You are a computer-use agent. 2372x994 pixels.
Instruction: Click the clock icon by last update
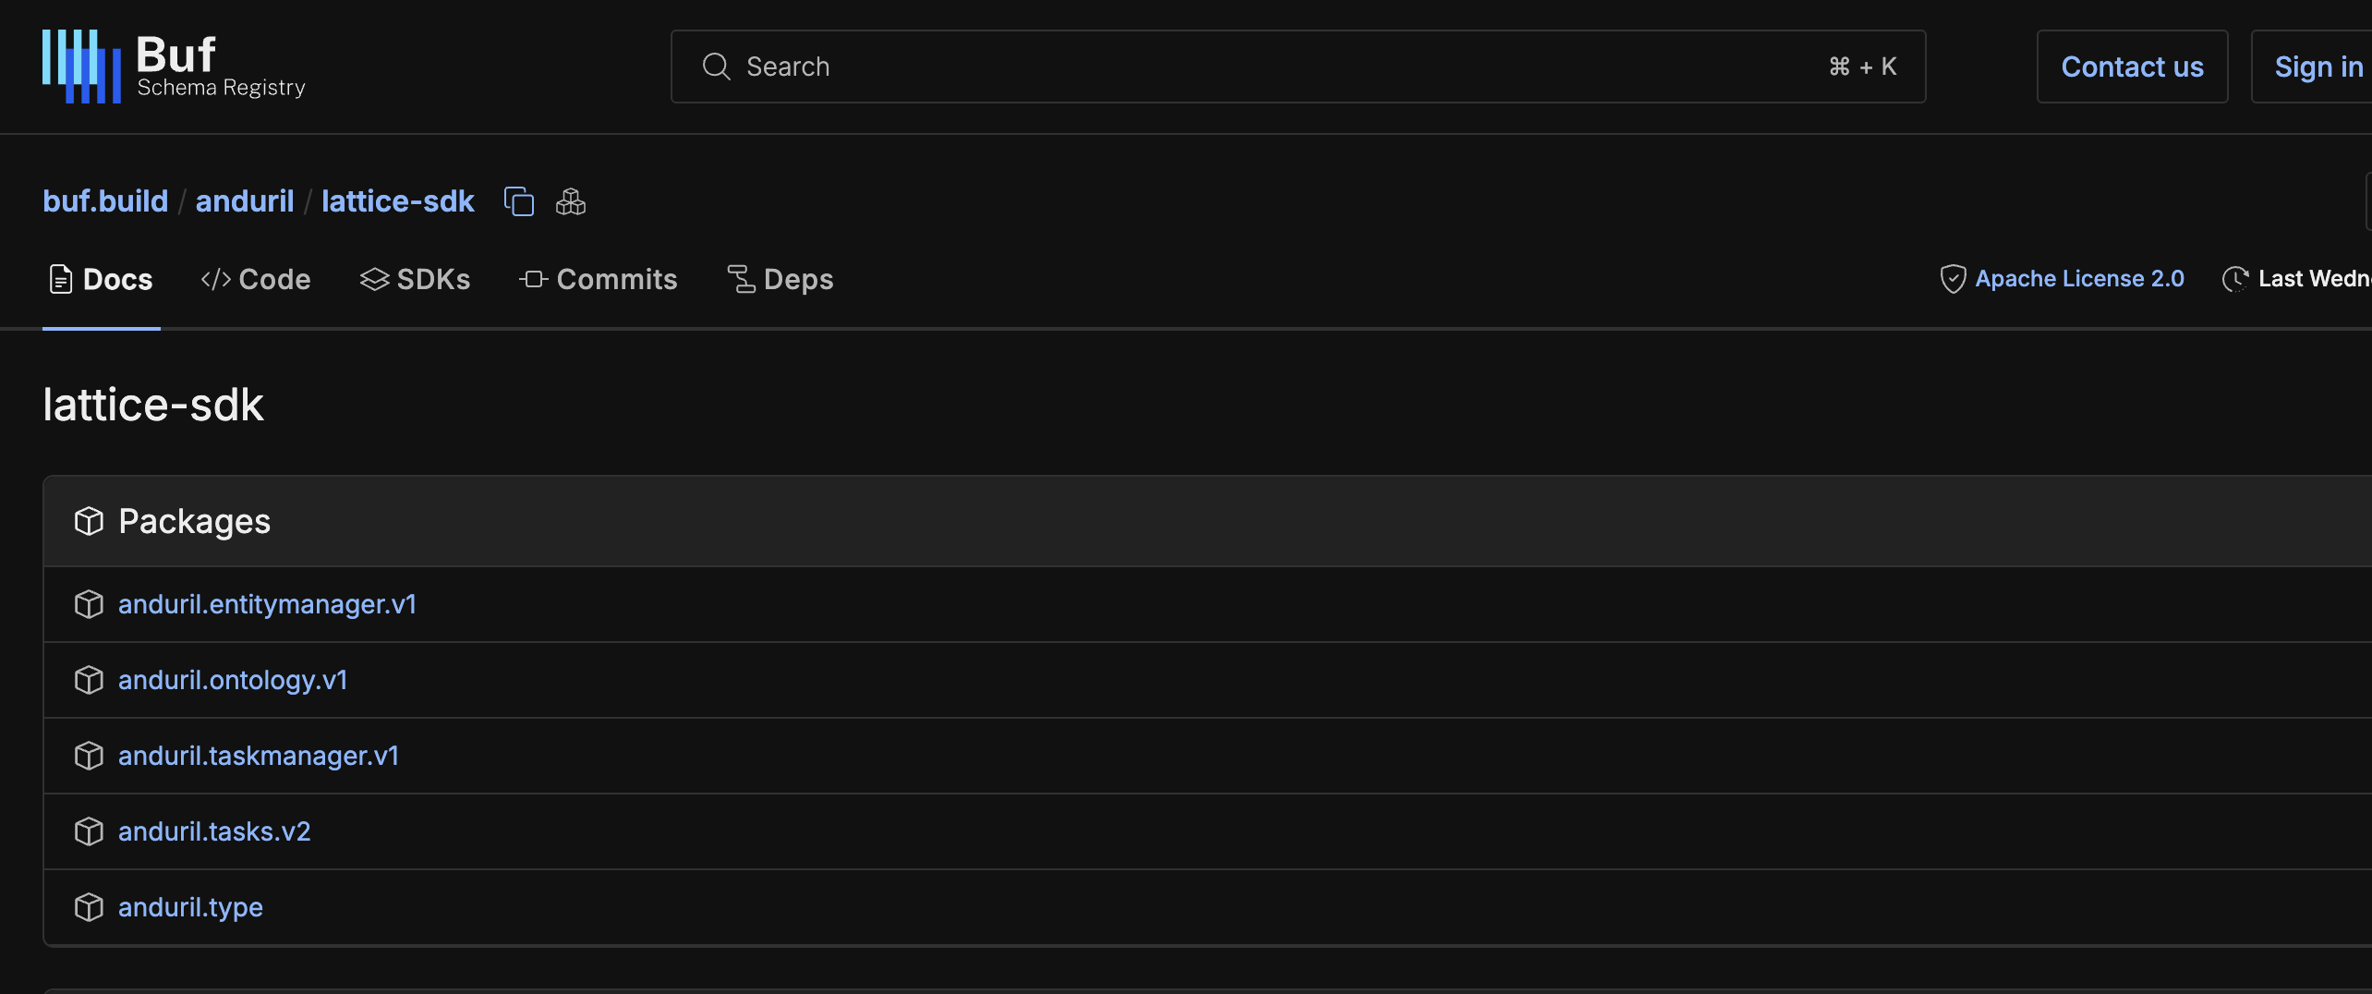tap(2235, 279)
